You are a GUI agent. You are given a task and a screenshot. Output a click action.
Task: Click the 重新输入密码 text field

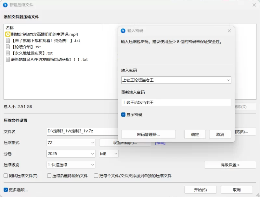pos(175,102)
